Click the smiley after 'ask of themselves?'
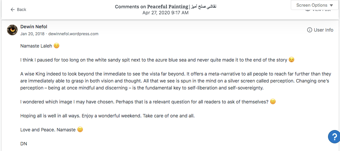 pos(273,102)
